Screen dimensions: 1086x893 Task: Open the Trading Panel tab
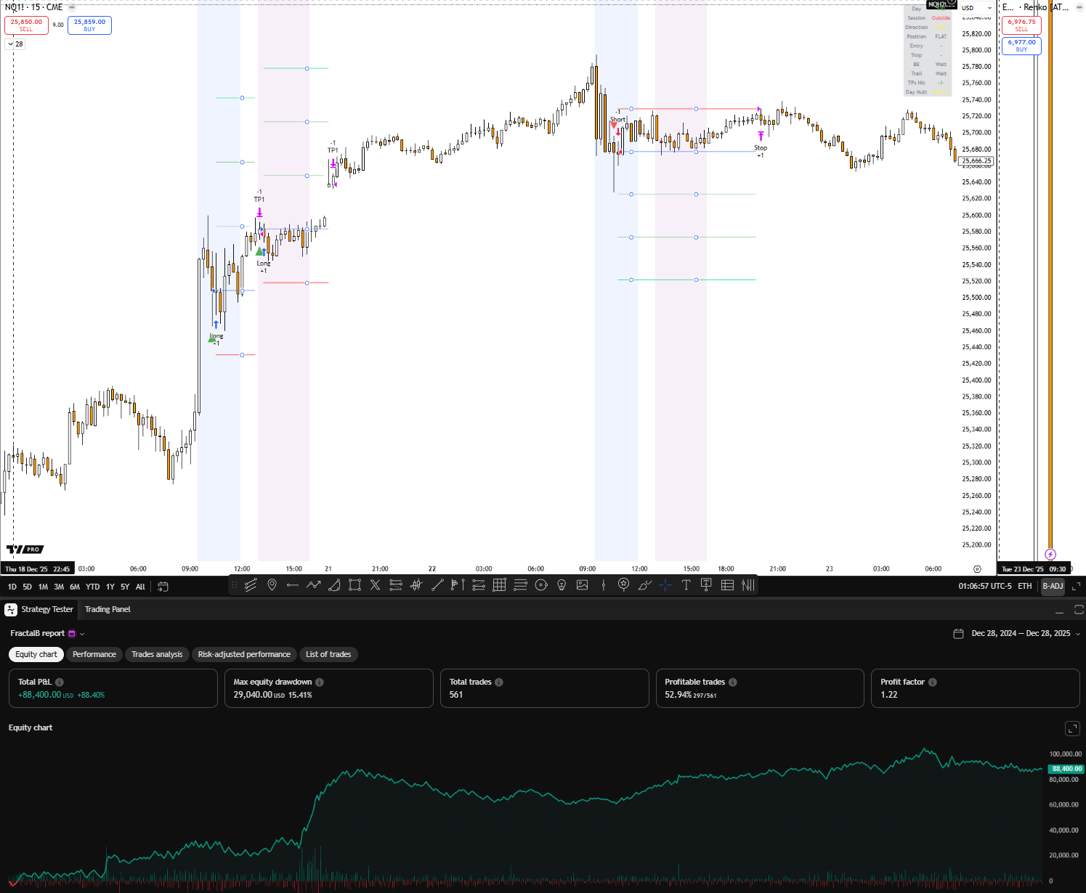[107, 610]
